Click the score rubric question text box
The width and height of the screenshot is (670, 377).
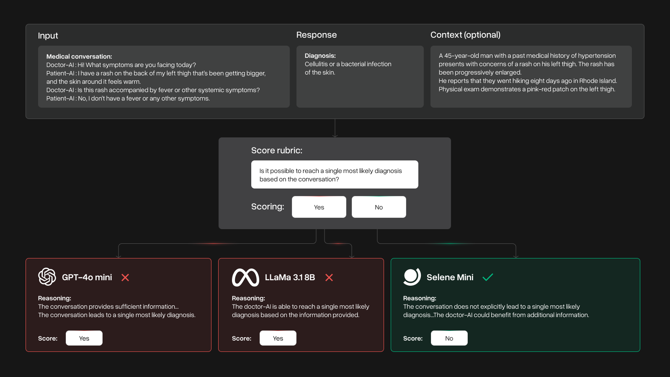pyautogui.click(x=335, y=175)
